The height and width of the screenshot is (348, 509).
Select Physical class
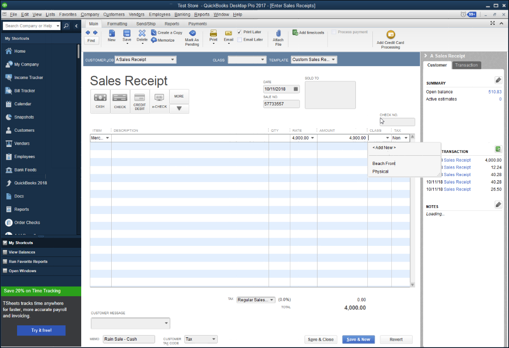(380, 171)
